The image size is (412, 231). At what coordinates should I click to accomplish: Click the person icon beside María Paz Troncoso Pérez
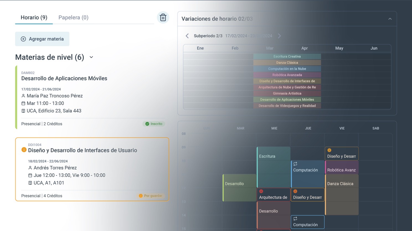point(23,96)
